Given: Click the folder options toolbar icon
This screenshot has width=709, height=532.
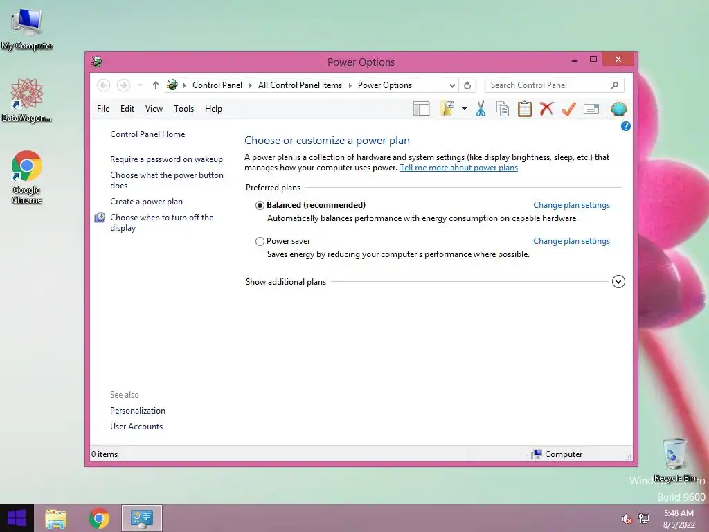Looking at the screenshot, I should 447,109.
